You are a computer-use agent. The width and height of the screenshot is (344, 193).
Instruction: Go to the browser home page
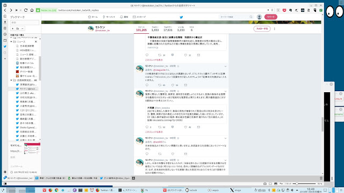32,10
